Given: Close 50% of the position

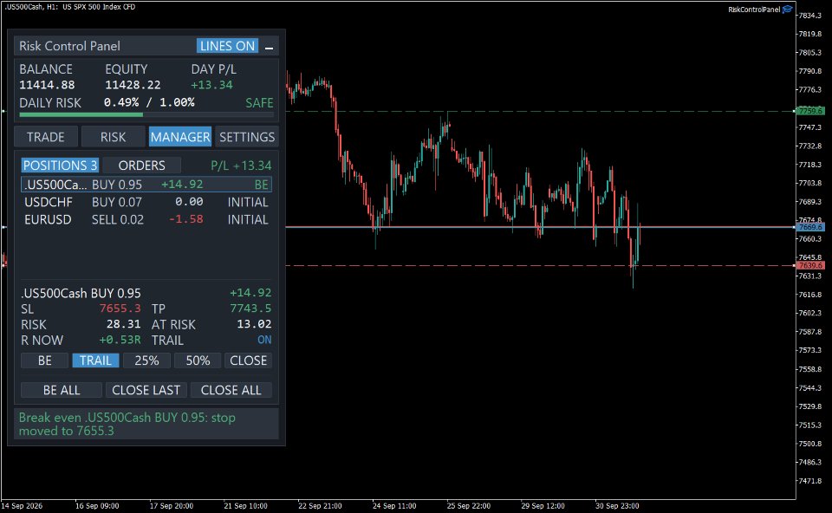Looking at the screenshot, I should (198, 360).
